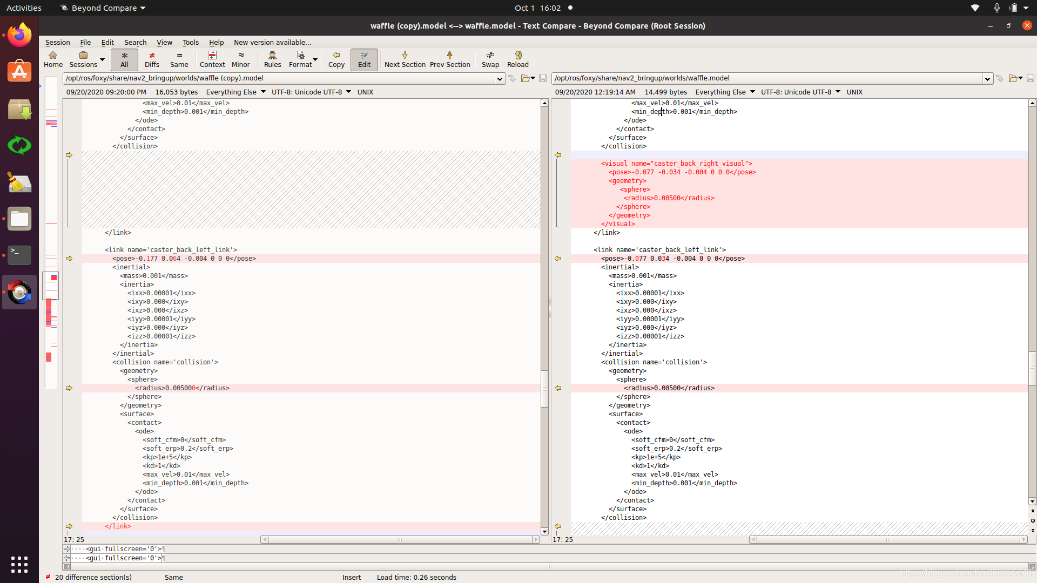Show only Diffs in comparison
Viewport: 1037px width, 583px height.
[152, 59]
